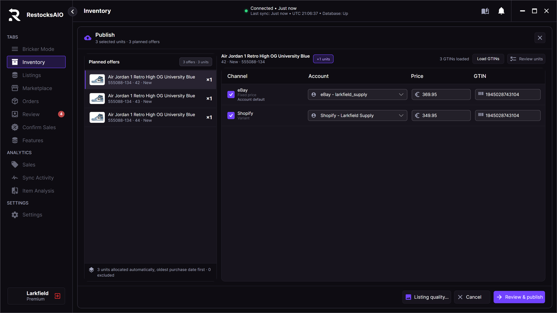Click the barcode icon in Shopify GTIN field
Viewport: 557px width, 313px height.
coord(481,115)
